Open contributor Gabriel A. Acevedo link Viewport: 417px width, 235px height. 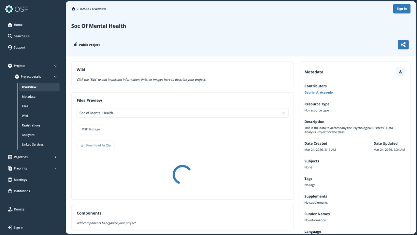click(x=318, y=93)
